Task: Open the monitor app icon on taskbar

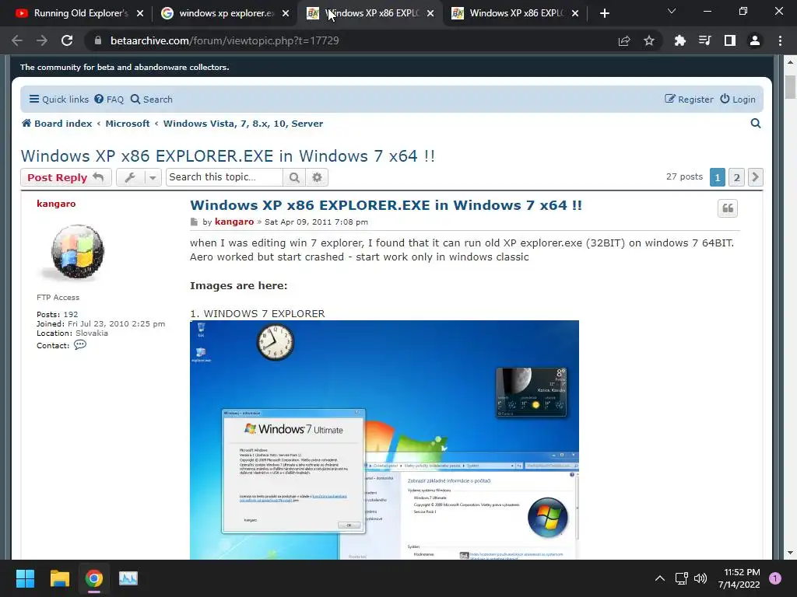Action: click(x=128, y=578)
